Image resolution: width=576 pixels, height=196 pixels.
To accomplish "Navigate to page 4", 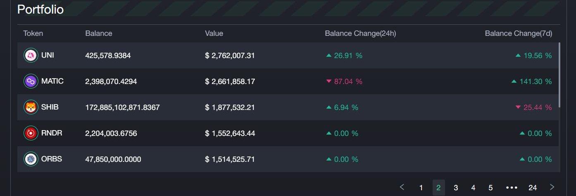I will [x=473, y=188].
